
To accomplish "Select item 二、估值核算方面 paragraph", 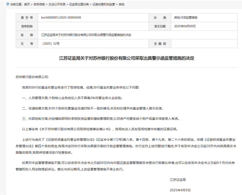I will 93,108.
